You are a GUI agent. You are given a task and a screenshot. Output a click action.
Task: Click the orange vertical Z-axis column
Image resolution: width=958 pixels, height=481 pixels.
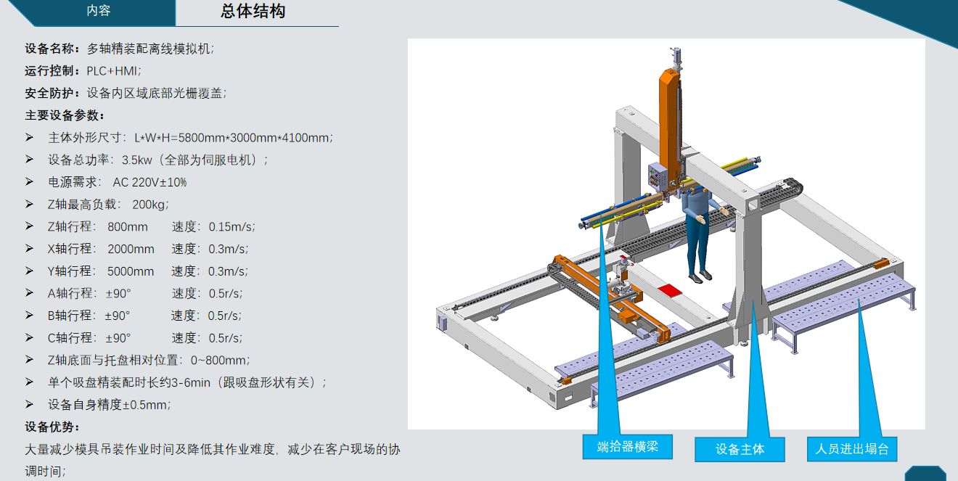click(x=671, y=131)
